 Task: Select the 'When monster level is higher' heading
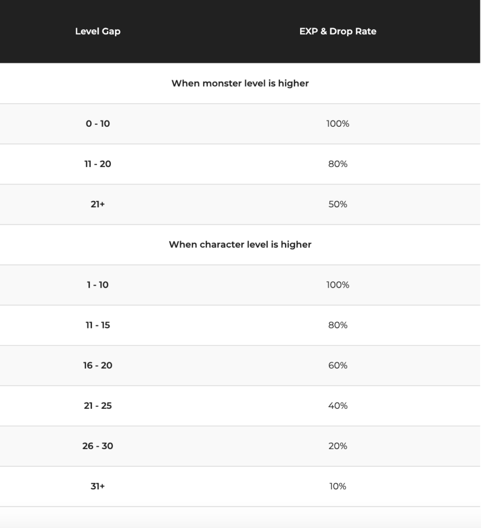pos(240,83)
